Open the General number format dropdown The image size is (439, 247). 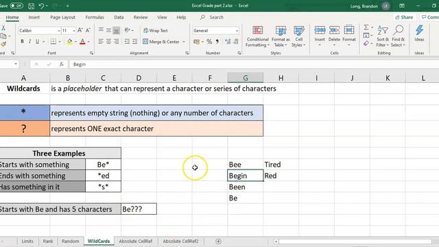point(237,30)
